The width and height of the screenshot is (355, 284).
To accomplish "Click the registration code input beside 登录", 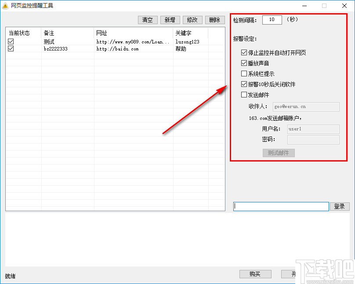I will click(281, 206).
